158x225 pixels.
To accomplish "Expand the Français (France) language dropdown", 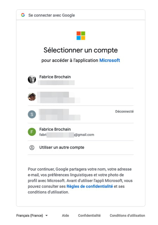I will point(32,216).
